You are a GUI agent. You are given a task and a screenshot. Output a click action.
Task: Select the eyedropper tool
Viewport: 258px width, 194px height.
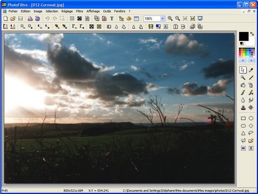click(251, 70)
